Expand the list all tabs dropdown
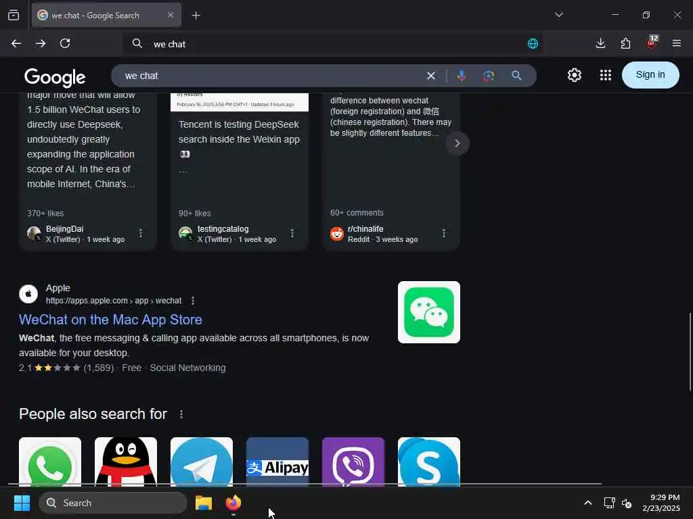Image resolution: width=693 pixels, height=519 pixels. 558,15
